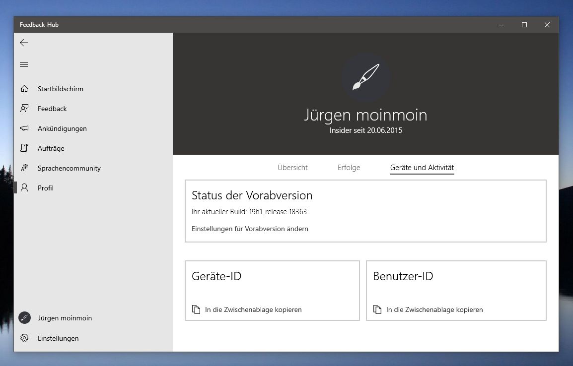Click the Feedback-Hub window title
This screenshot has width=573, height=366.
[39, 25]
